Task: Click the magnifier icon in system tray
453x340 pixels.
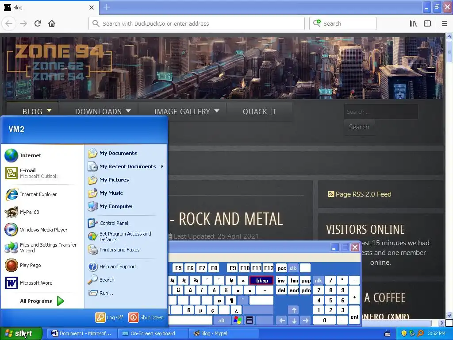Action: click(x=420, y=333)
